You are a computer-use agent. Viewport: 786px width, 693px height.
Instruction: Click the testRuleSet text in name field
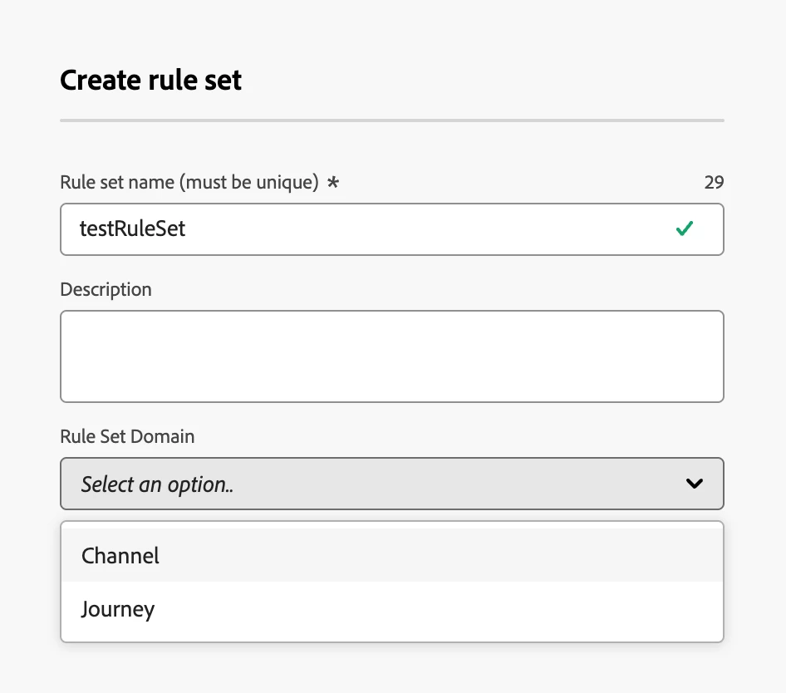132,229
